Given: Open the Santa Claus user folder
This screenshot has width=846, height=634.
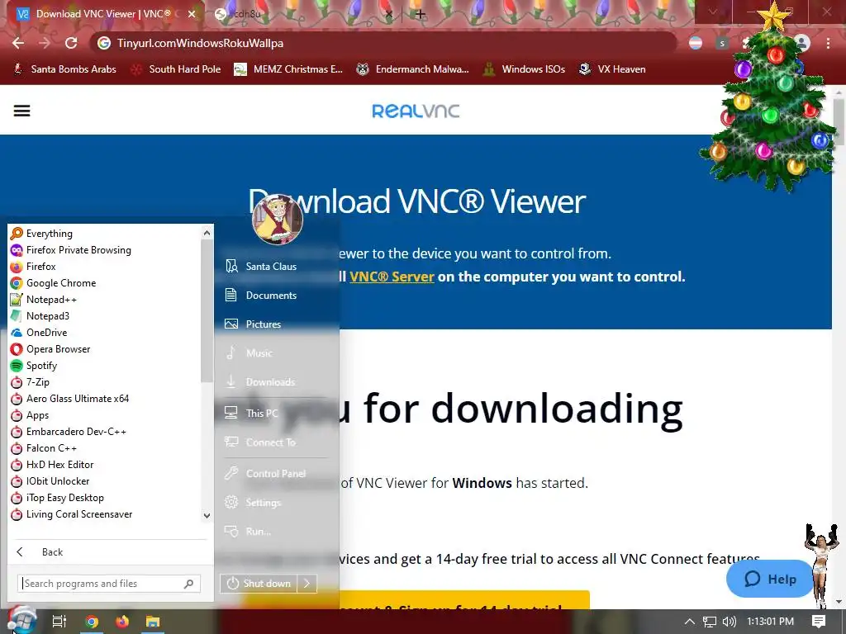Looking at the screenshot, I should pos(261,267).
